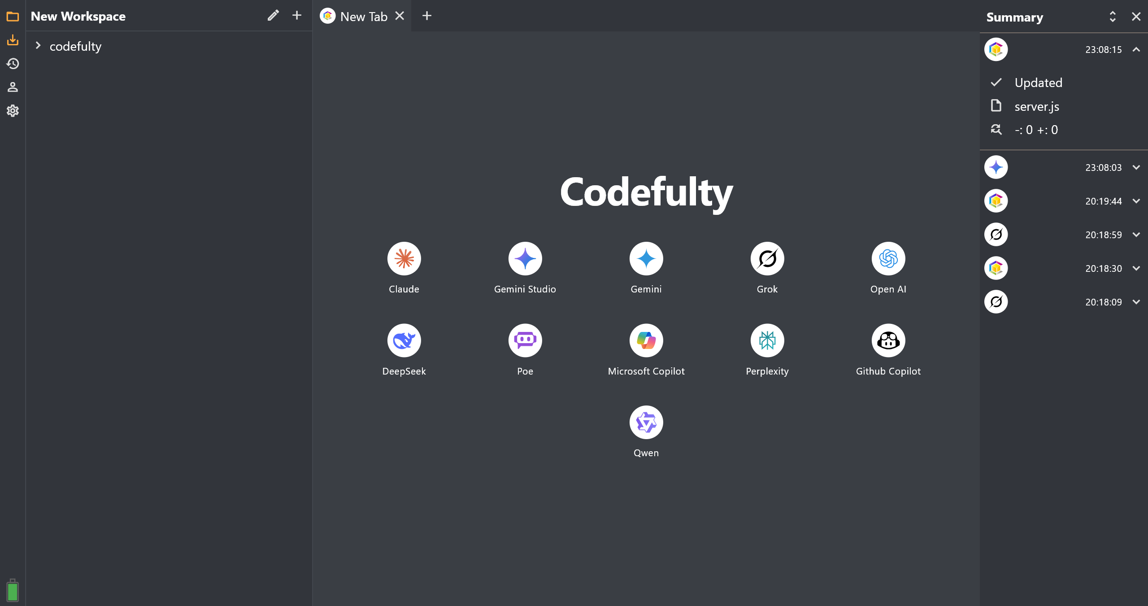Open the Qwen shortcut
This screenshot has height=606, width=1148.
point(646,423)
